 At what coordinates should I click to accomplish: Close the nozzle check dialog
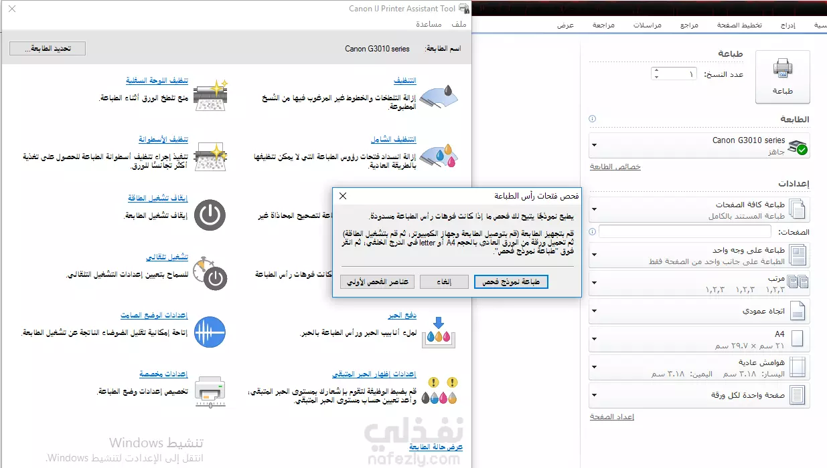coord(343,196)
